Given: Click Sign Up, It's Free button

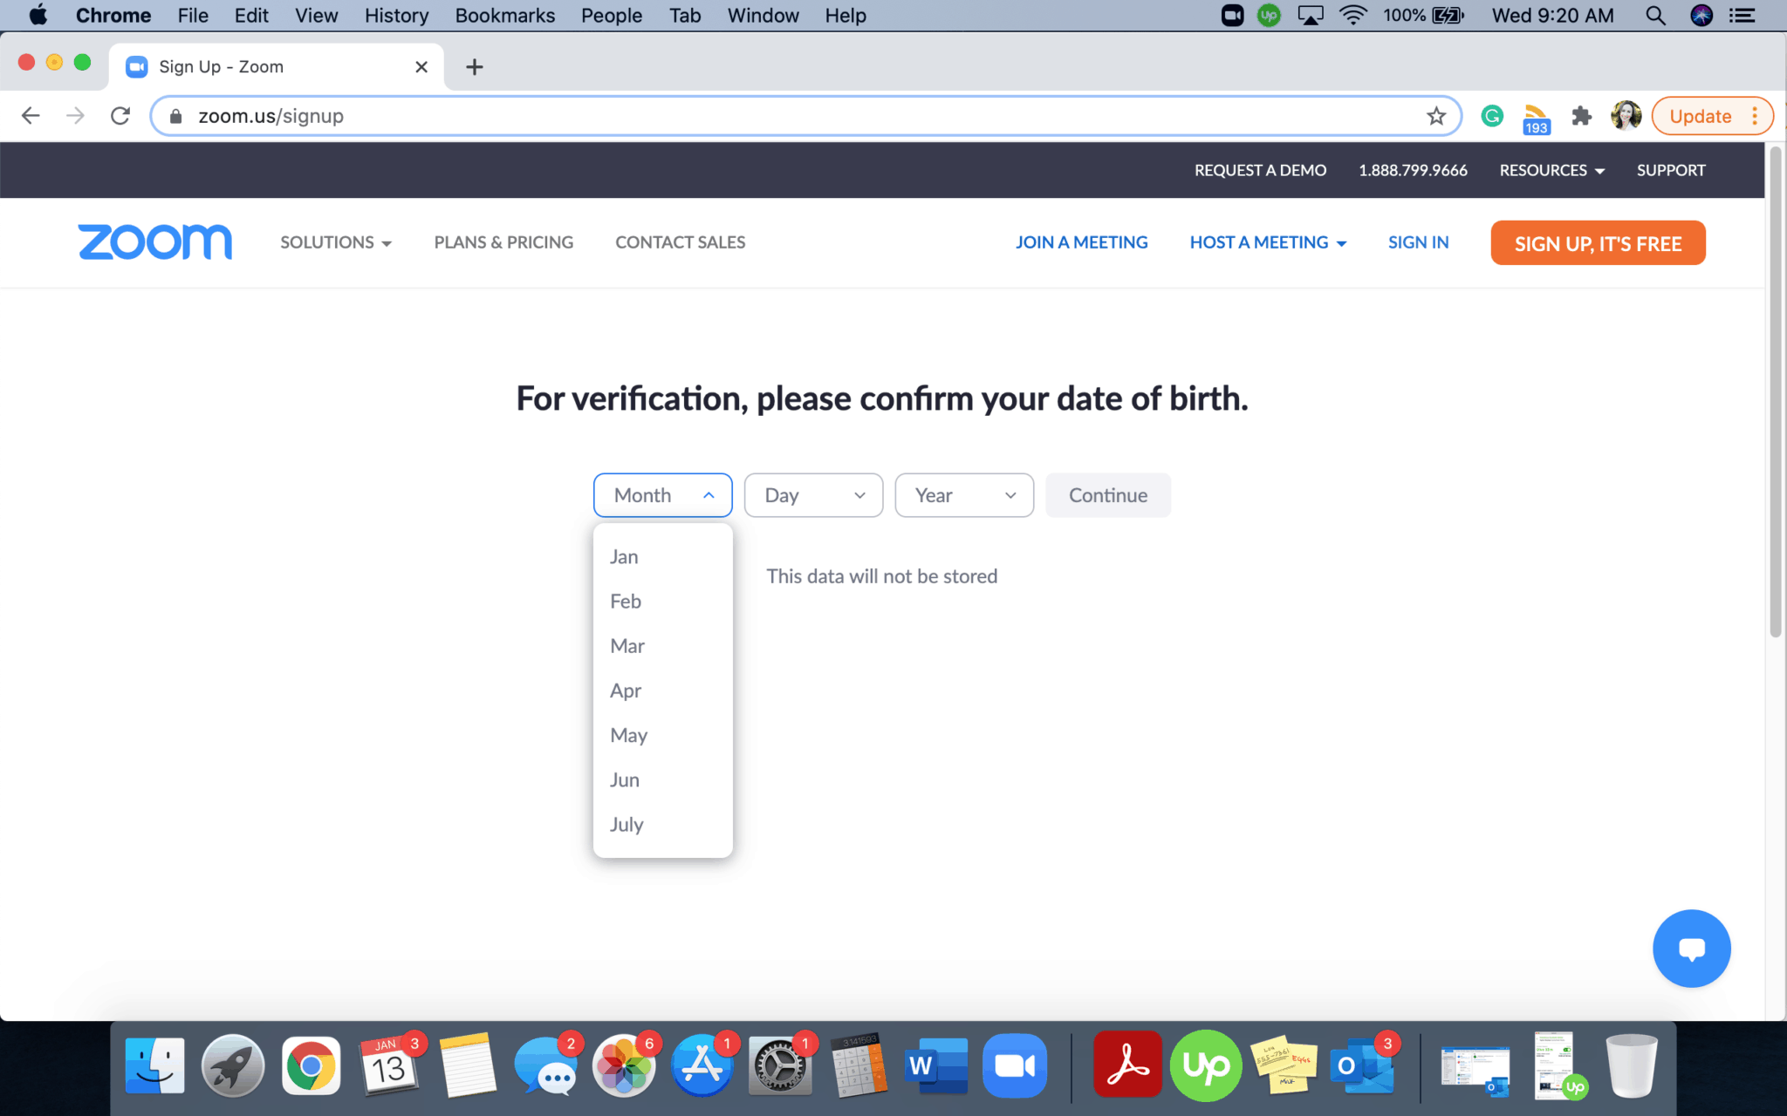Looking at the screenshot, I should 1598,243.
